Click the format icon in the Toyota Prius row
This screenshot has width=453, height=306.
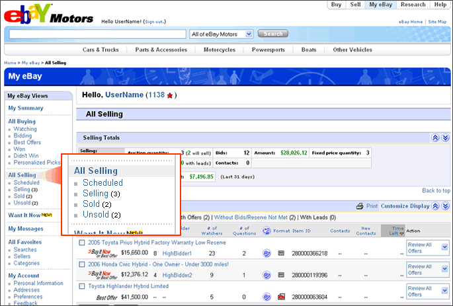(x=281, y=252)
